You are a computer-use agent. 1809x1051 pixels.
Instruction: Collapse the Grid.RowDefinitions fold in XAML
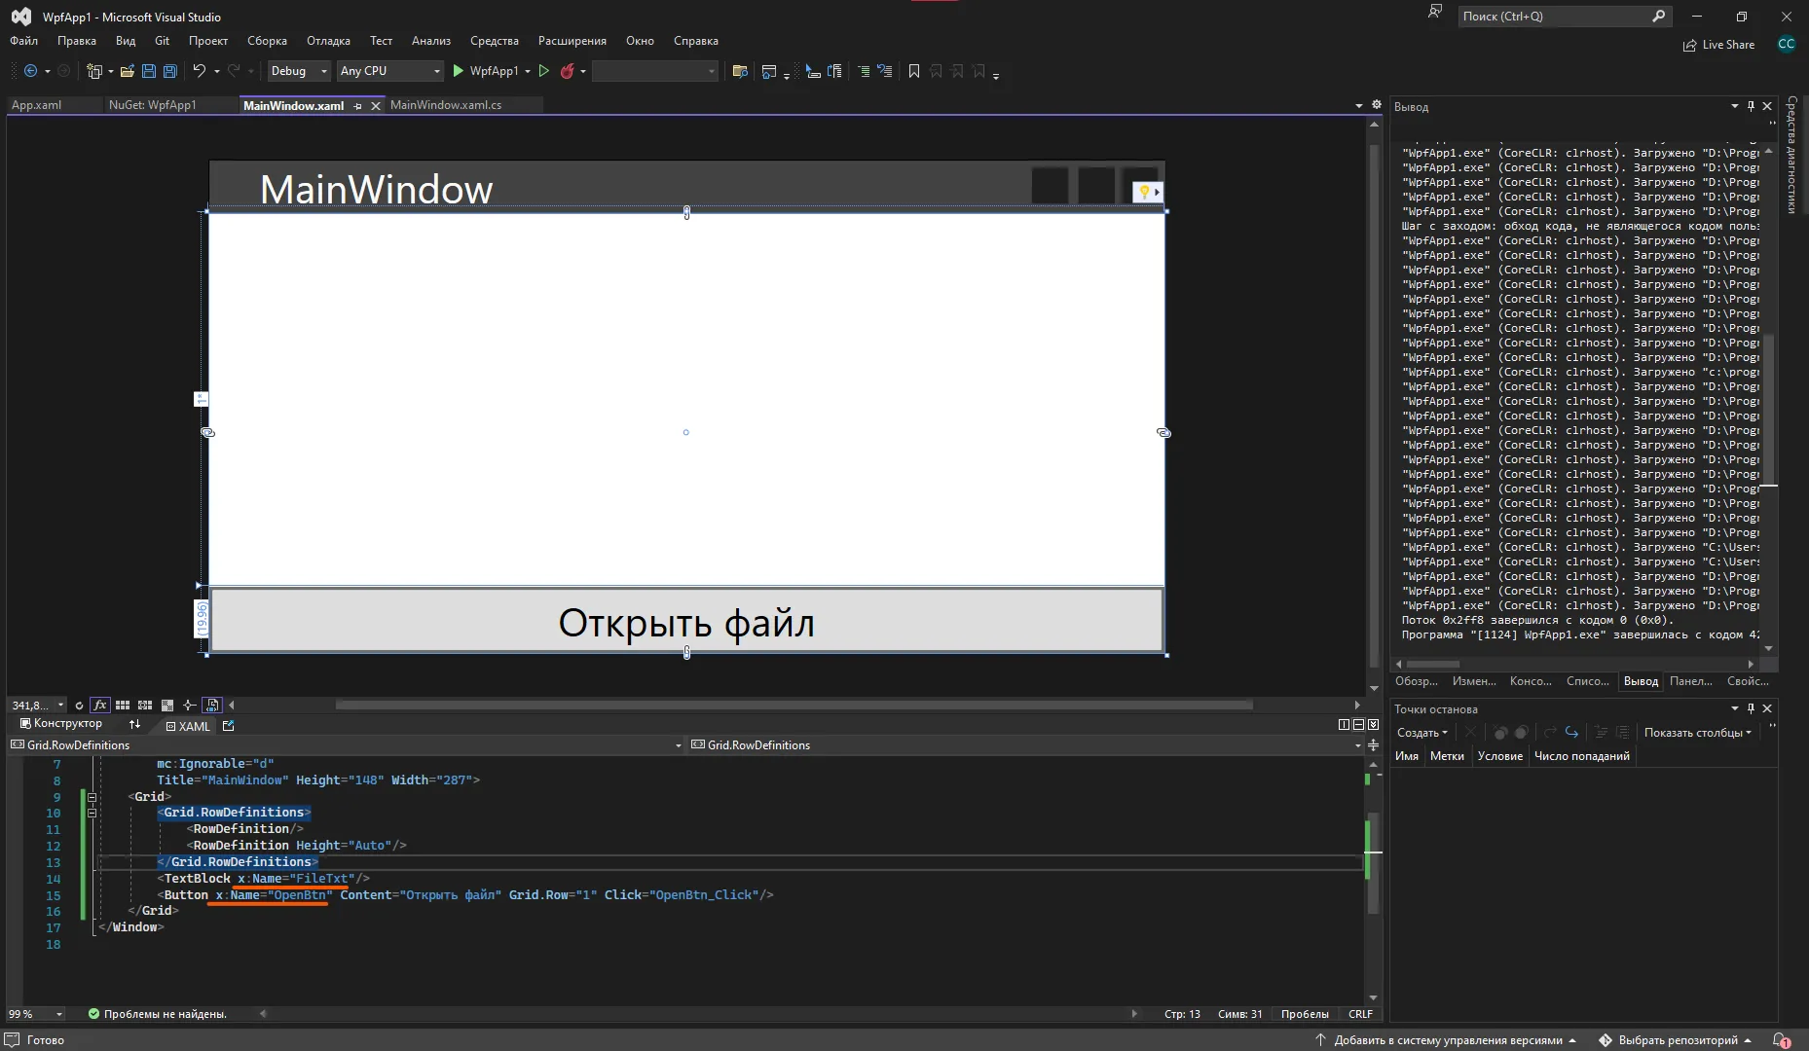coord(92,813)
